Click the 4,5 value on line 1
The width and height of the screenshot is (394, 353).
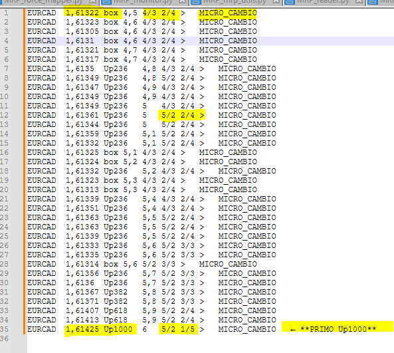pos(130,13)
